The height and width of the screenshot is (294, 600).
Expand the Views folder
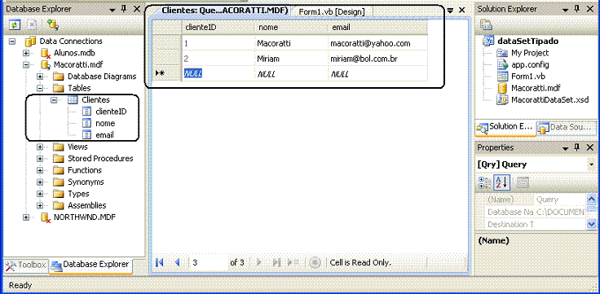coord(40,147)
